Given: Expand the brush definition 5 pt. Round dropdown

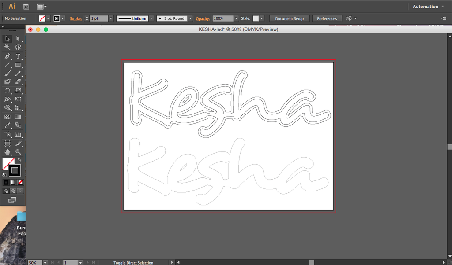Looking at the screenshot, I should pyautogui.click(x=190, y=18).
